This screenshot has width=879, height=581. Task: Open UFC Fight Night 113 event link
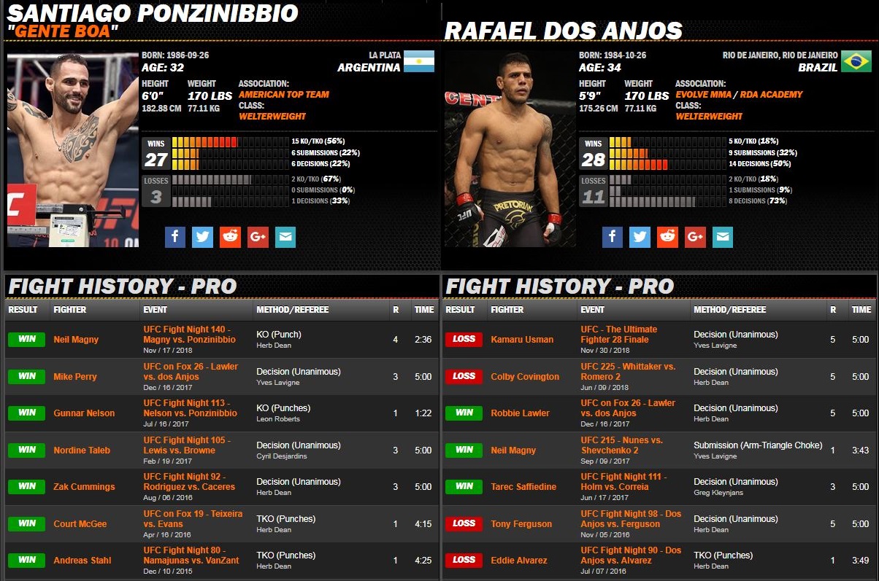point(190,408)
